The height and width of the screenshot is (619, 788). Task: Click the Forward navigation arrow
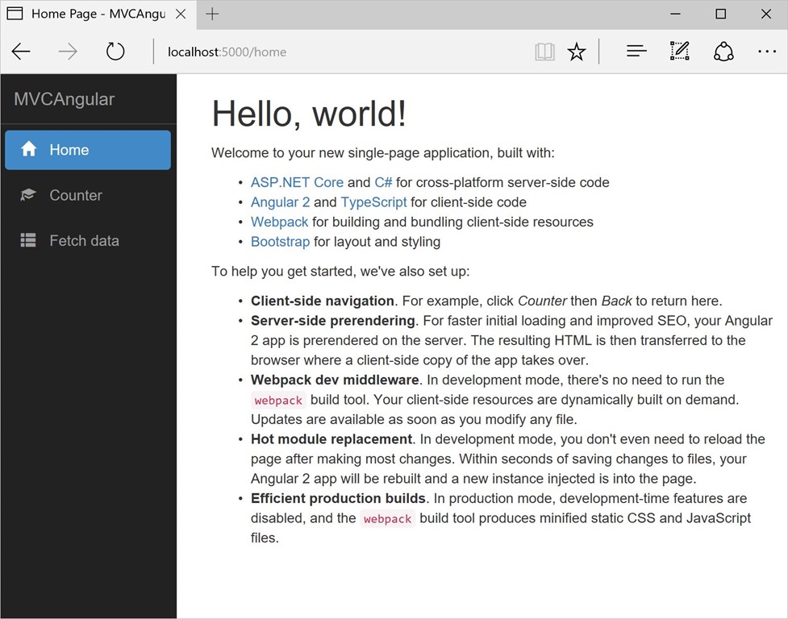68,52
